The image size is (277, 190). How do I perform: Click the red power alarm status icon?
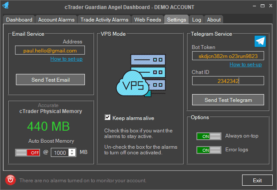point(10,180)
